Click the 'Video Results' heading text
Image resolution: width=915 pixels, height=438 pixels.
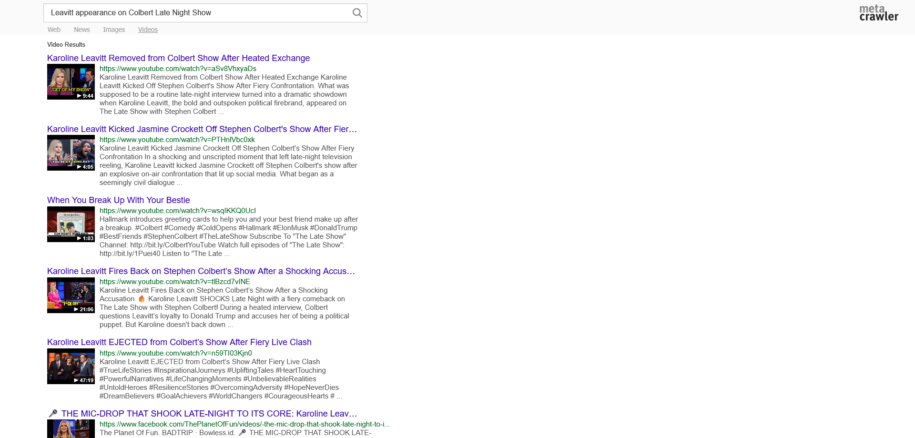(x=66, y=44)
